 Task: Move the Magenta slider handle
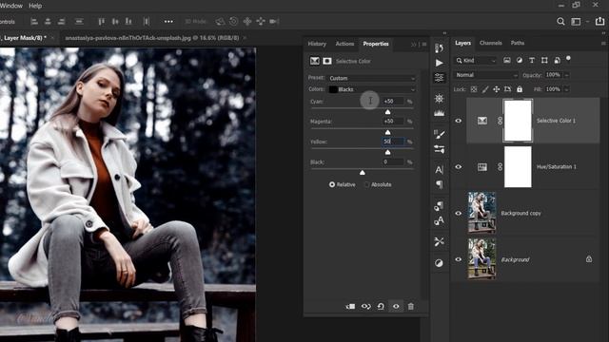tap(387, 132)
